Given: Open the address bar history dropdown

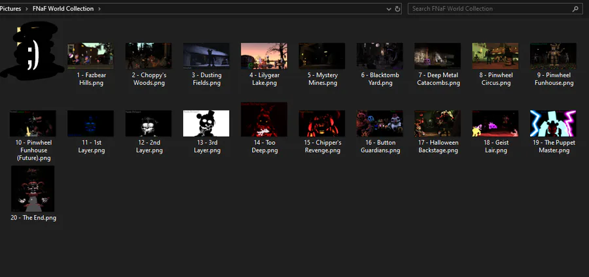Looking at the screenshot, I should [x=389, y=9].
